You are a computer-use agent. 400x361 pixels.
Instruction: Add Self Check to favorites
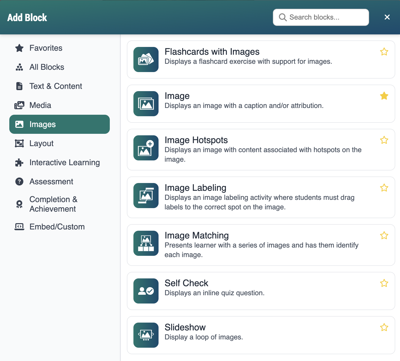(384, 283)
